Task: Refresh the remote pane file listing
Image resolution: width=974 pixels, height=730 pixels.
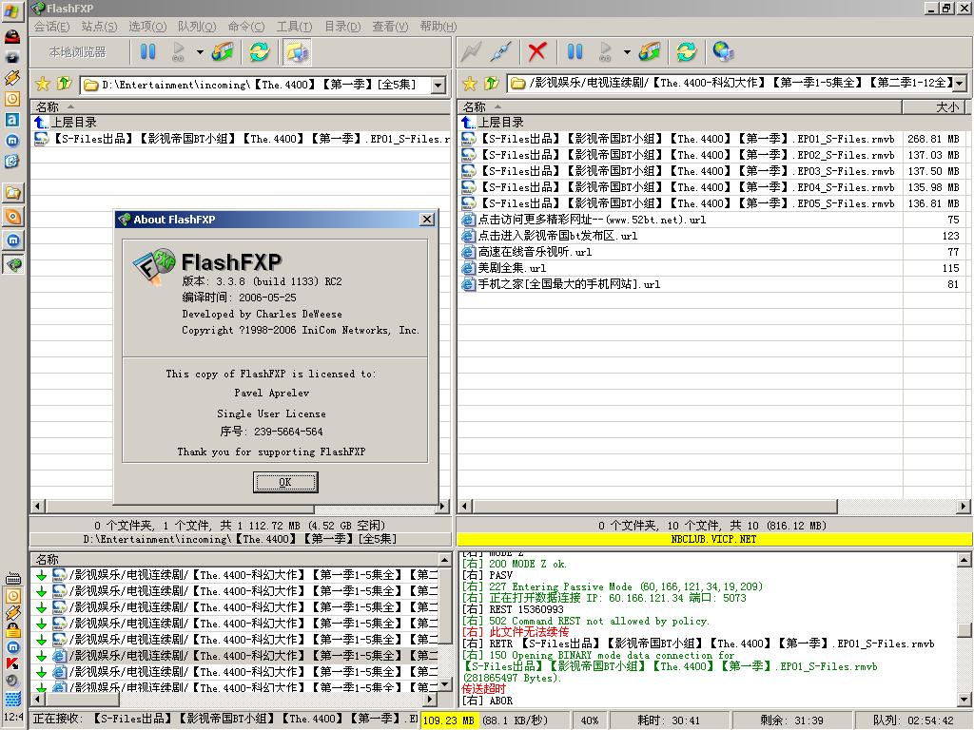Action: [686, 52]
